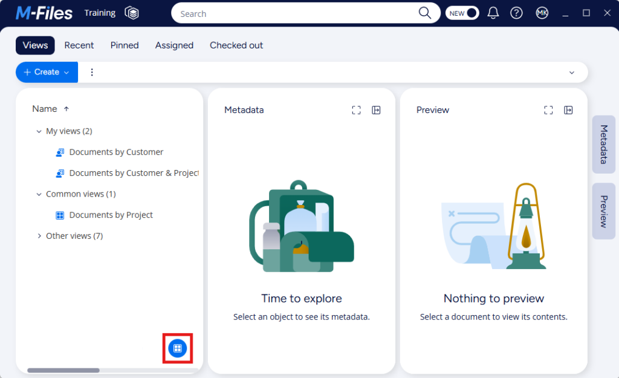Toggle the NEW interface switch

462,13
